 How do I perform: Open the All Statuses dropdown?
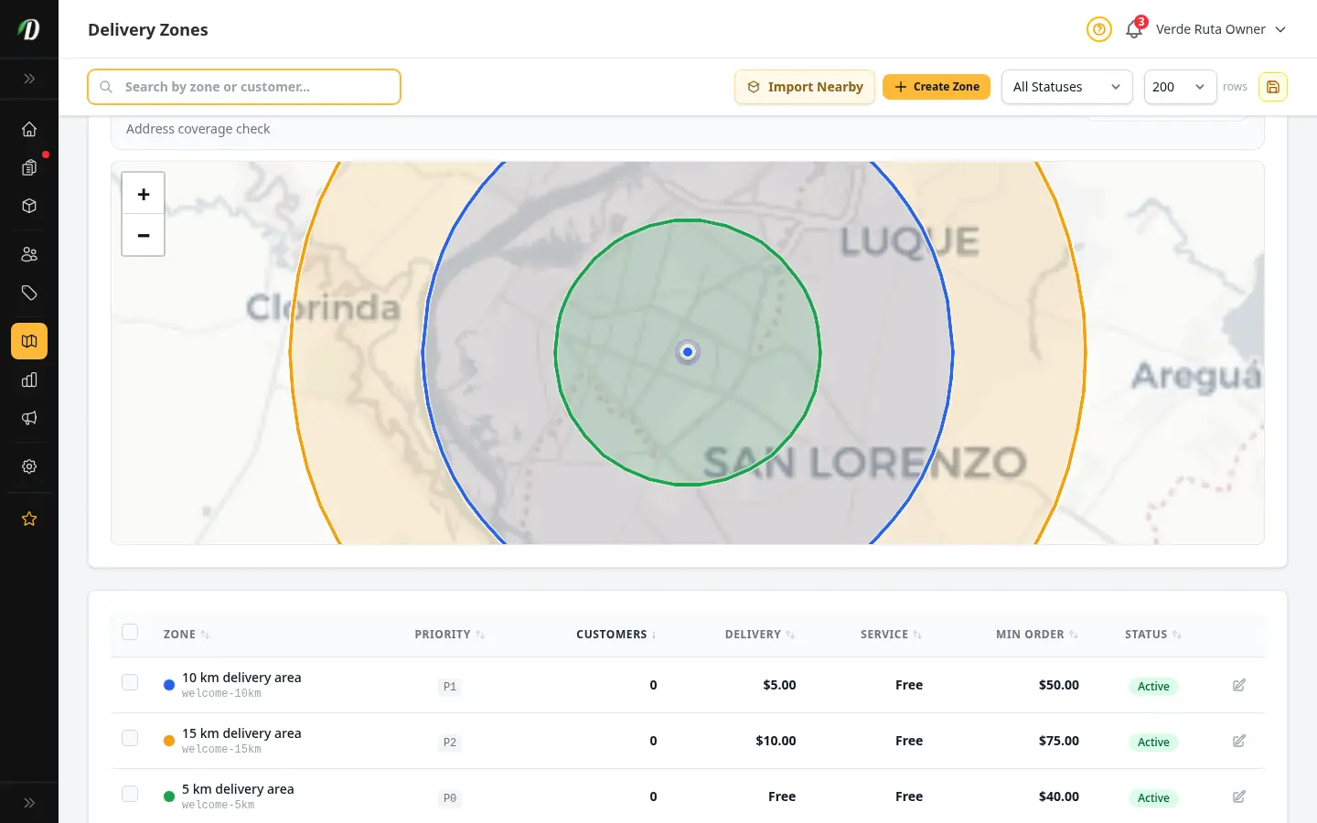(1067, 87)
